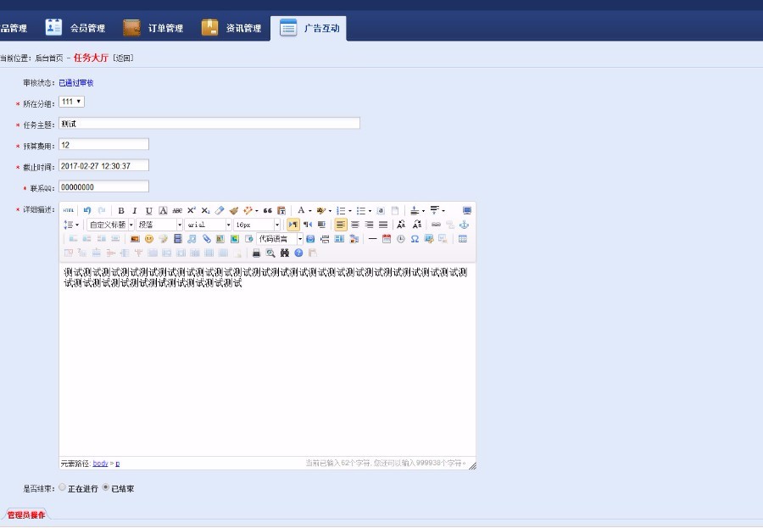Image resolution: width=763 pixels, height=528 pixels.
Task: Align text to the right
Action: [x=369, y=225]
